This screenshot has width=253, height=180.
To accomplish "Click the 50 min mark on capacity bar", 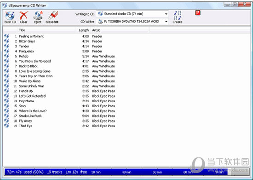I will (157, 172).
